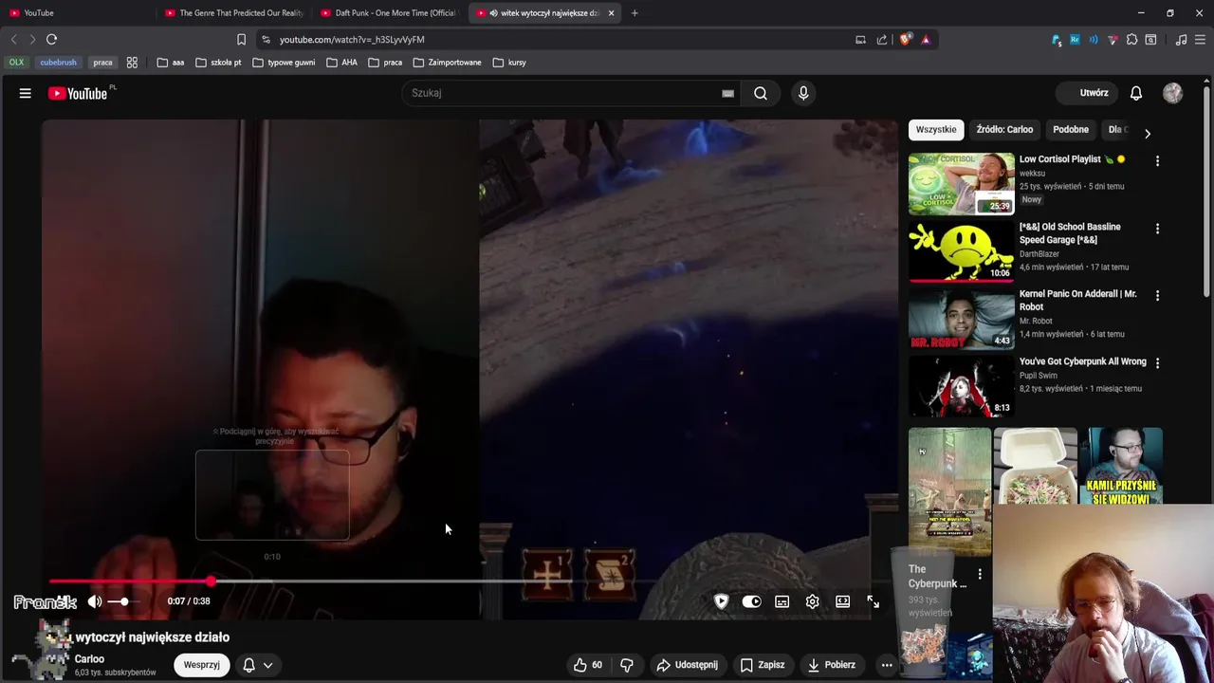
Task: Open the cubebrush bookmark
Action: click(x=58, y=63)
